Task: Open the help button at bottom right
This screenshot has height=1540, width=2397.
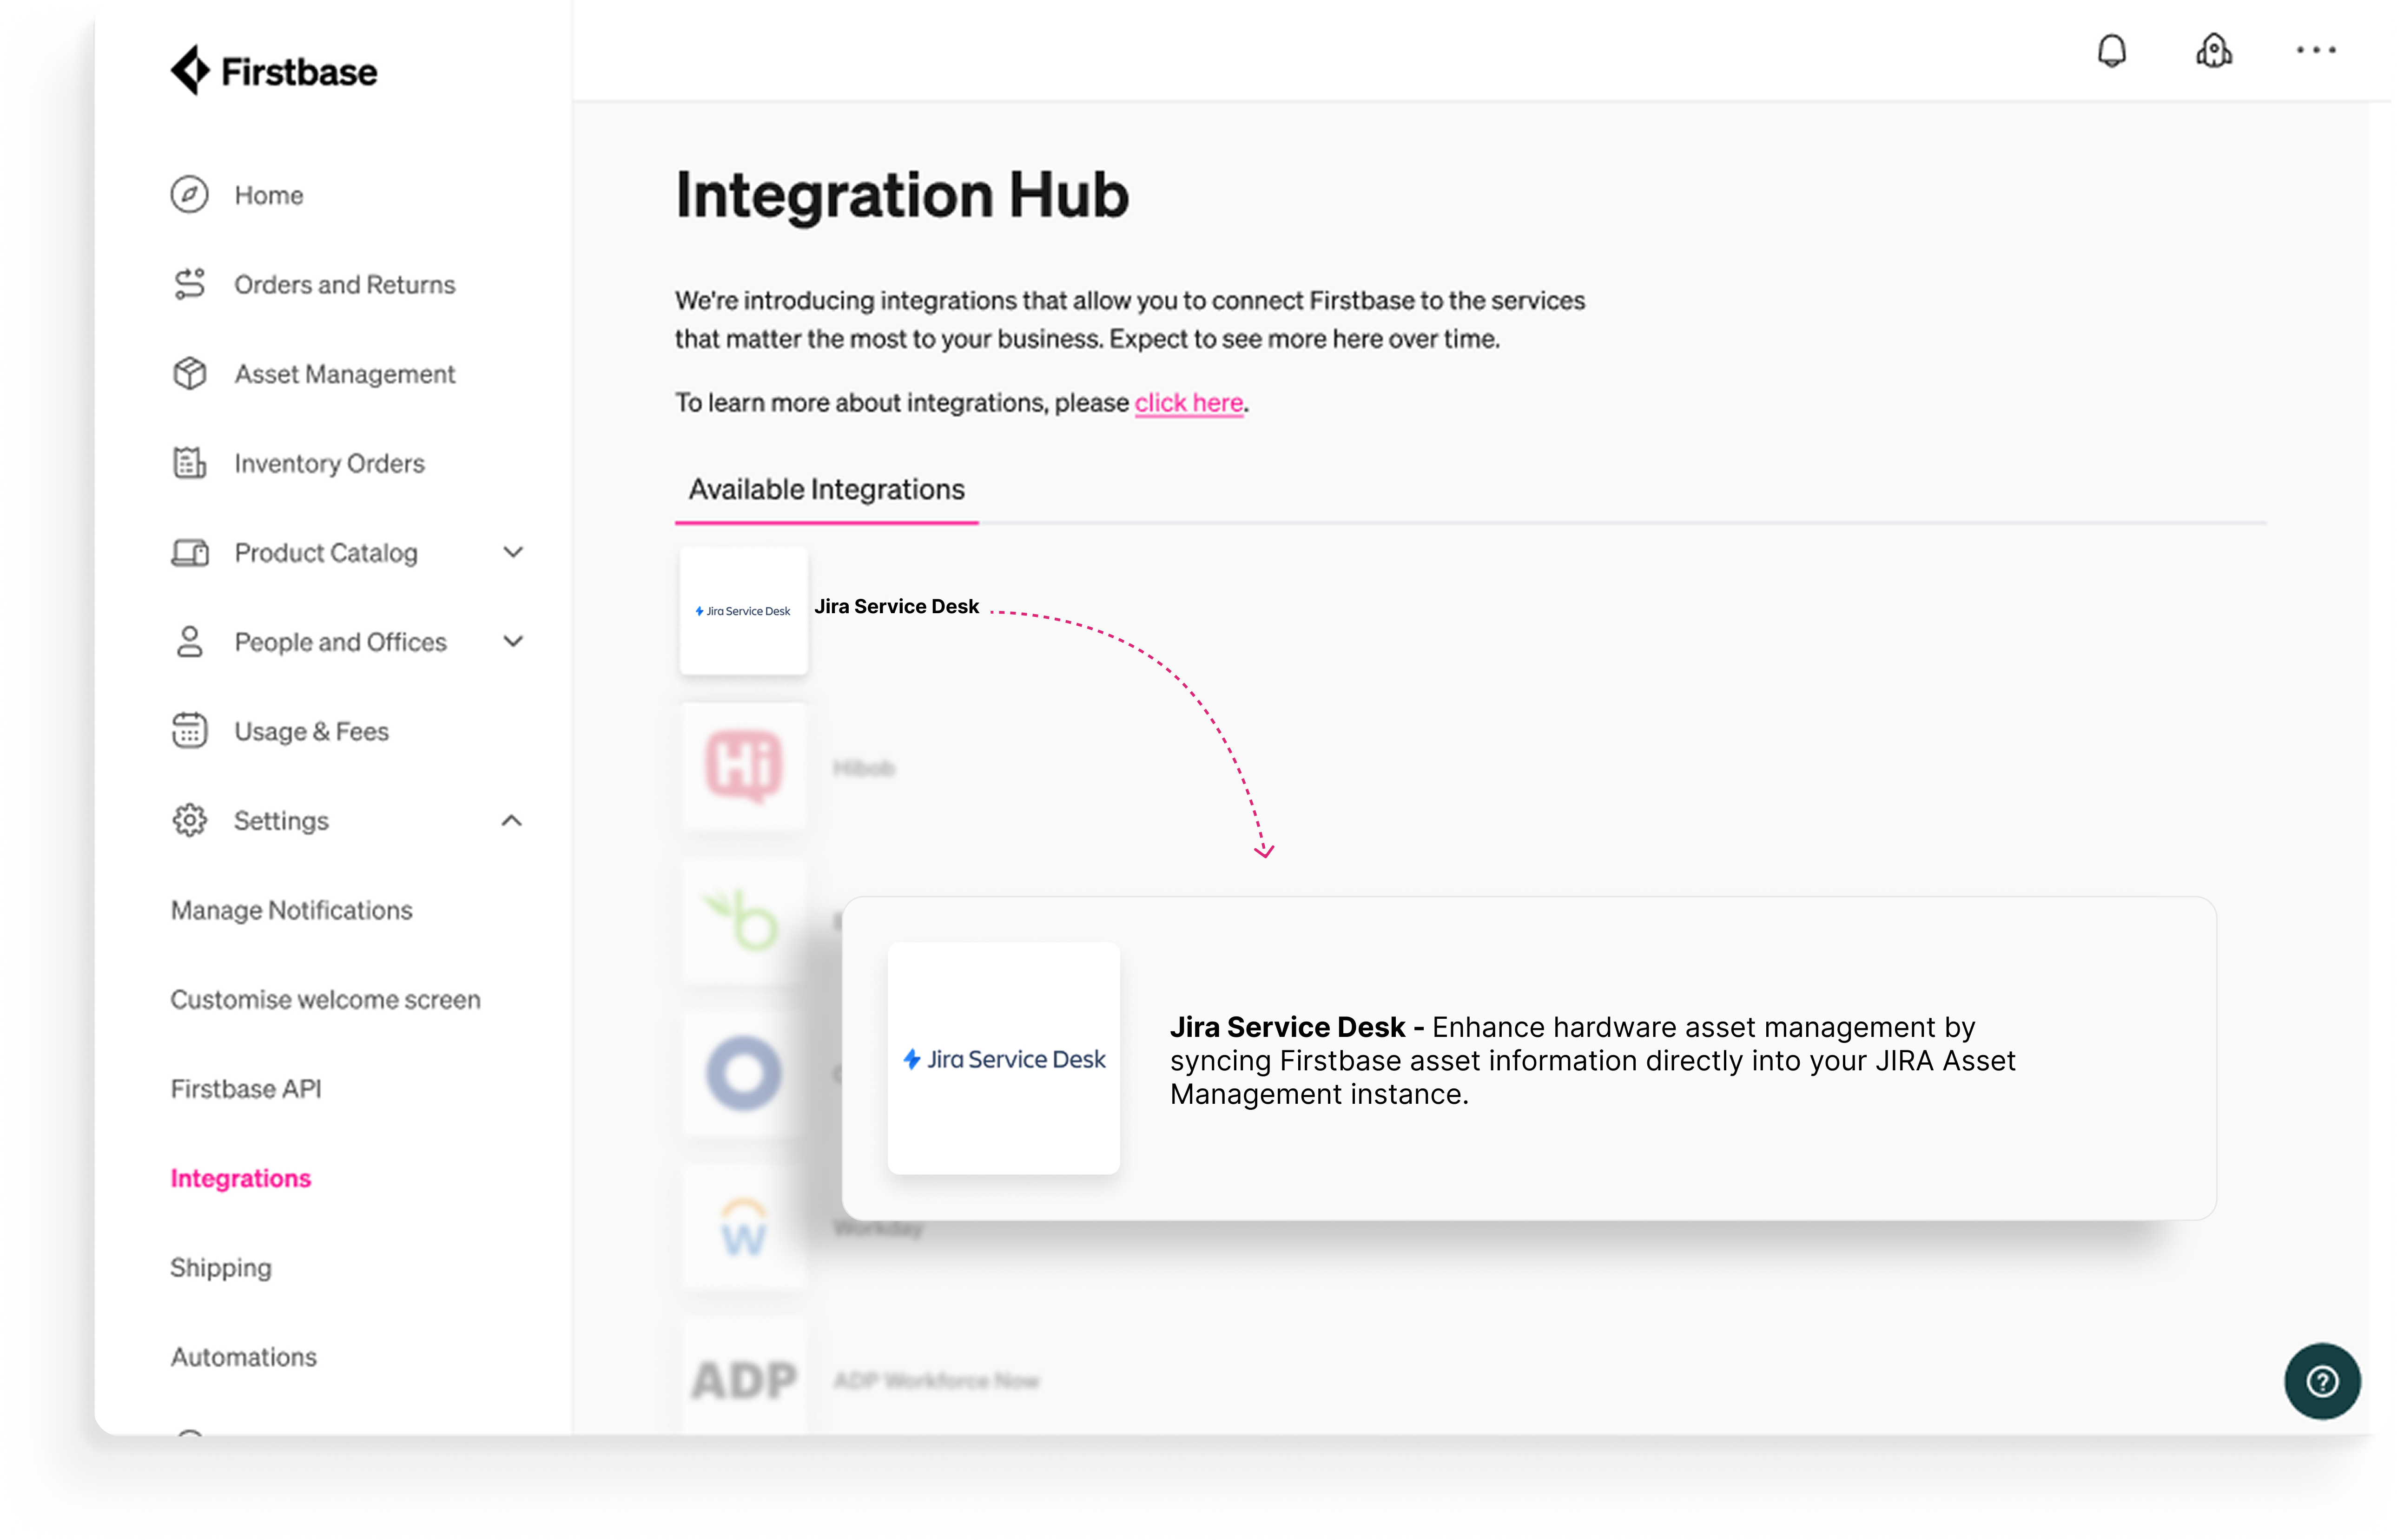Action: tap(2323, 1381)
